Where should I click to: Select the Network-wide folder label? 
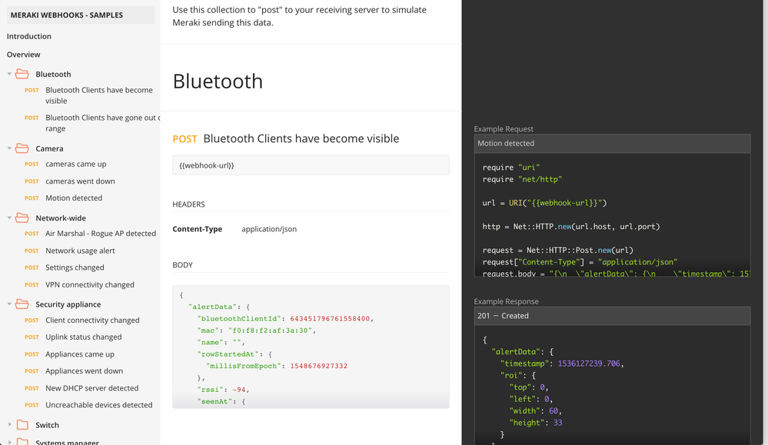point(61,218)
